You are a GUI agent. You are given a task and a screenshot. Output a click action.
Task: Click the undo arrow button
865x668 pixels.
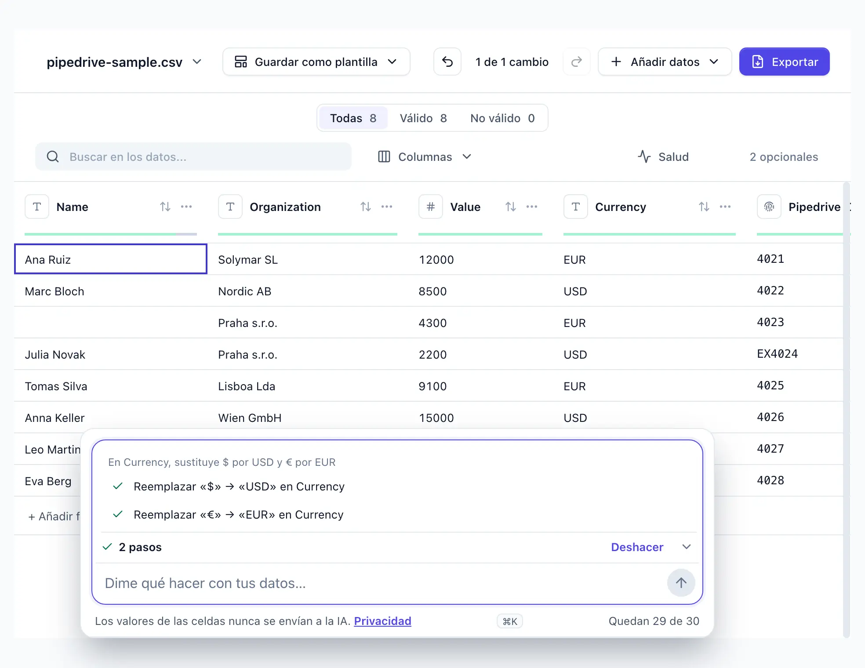coord(447,62)
